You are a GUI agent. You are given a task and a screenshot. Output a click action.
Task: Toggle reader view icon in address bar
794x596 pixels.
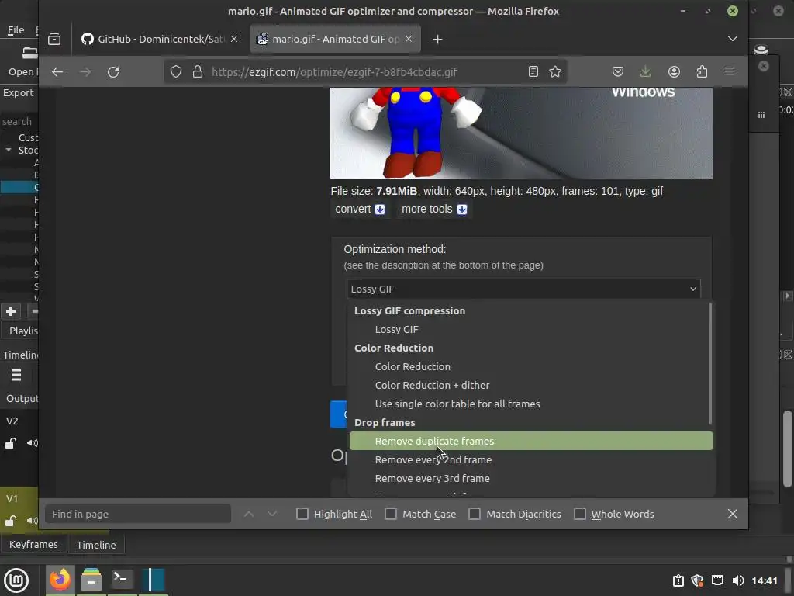[x=533, y=72]
